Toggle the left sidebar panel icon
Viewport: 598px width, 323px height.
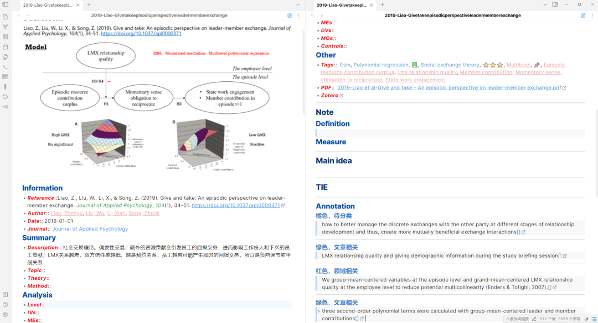(x=6, y=4)
